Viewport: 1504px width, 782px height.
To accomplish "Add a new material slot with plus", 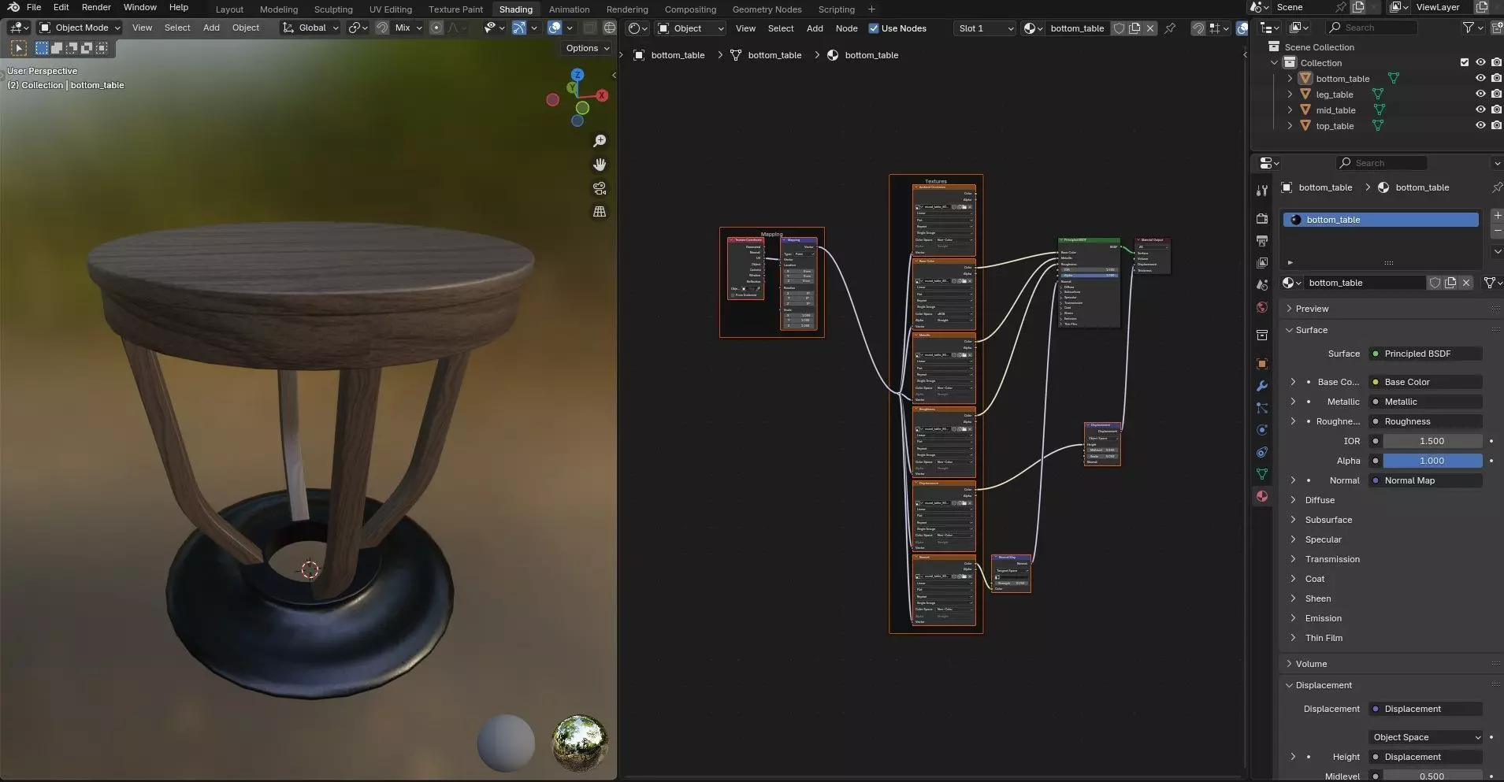I will pos(1497,215).
